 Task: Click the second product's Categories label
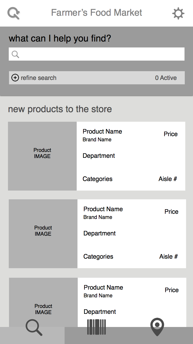point(98,257)
